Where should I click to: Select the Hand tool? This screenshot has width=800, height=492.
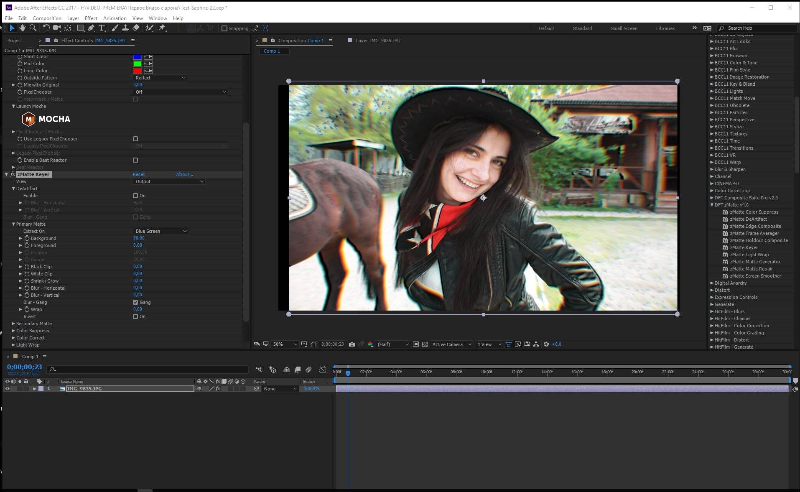coord(22,28)
